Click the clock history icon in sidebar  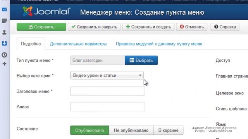pyautogui.click(x=4, y=55)
